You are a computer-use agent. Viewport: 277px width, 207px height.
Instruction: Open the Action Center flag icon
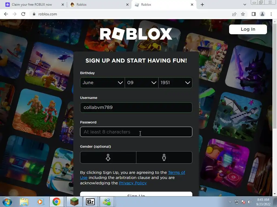pyautogui.click(x=243, y=202)
